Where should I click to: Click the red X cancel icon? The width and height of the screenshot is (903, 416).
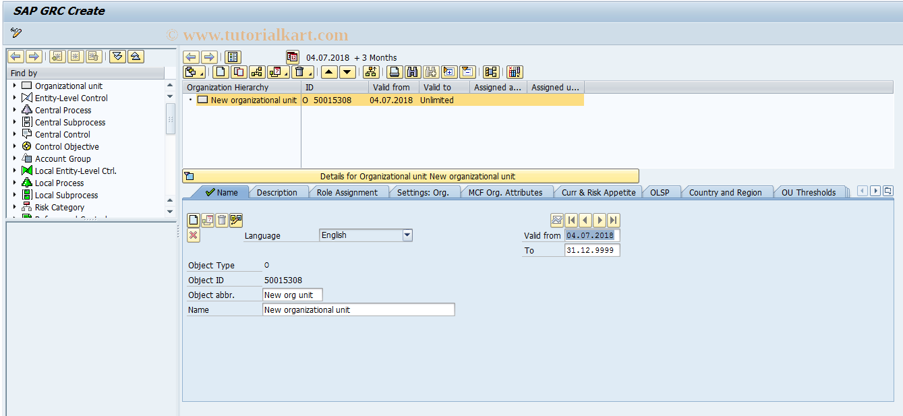(194, 235)
